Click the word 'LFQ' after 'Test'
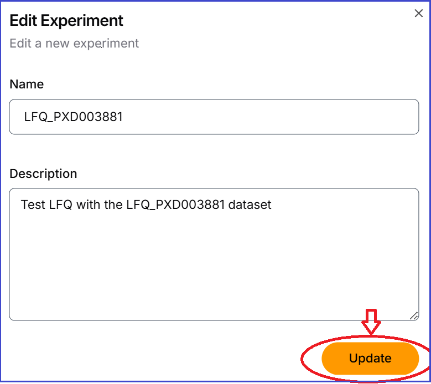This screenshot has width=431, height=384. tap(61, 205)
